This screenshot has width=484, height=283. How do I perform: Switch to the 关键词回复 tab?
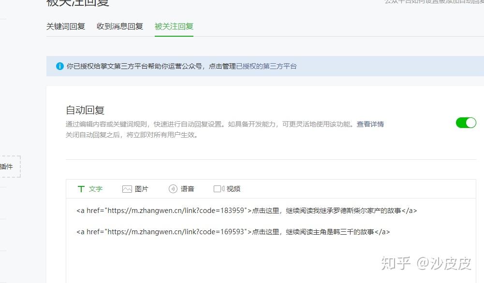click(x=66, y=27)
